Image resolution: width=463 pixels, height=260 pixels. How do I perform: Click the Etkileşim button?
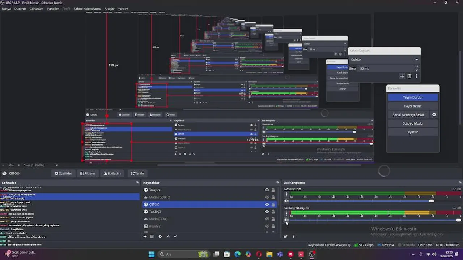point(112,173)
